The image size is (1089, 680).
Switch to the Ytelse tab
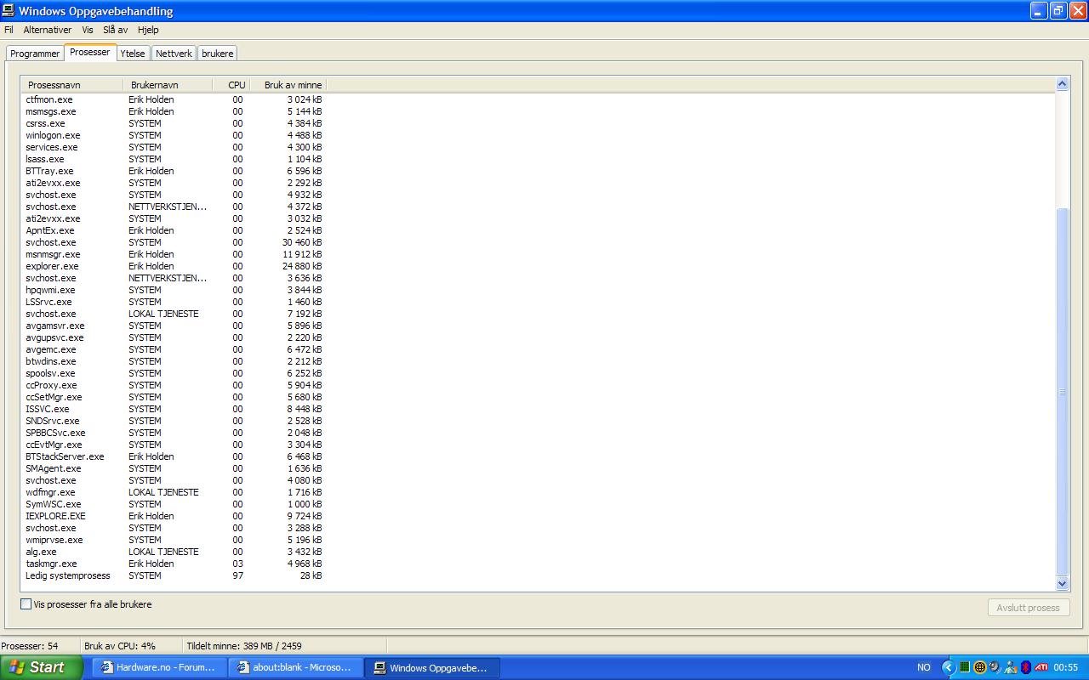[x=133, y=54]
